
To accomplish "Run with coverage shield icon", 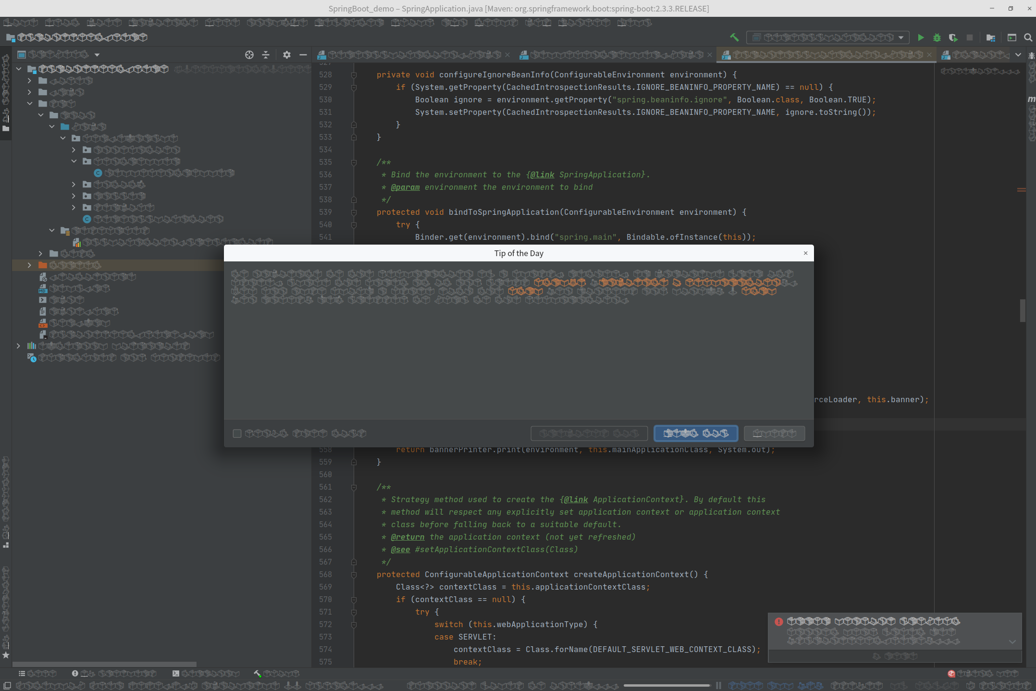I will [953, 37].
